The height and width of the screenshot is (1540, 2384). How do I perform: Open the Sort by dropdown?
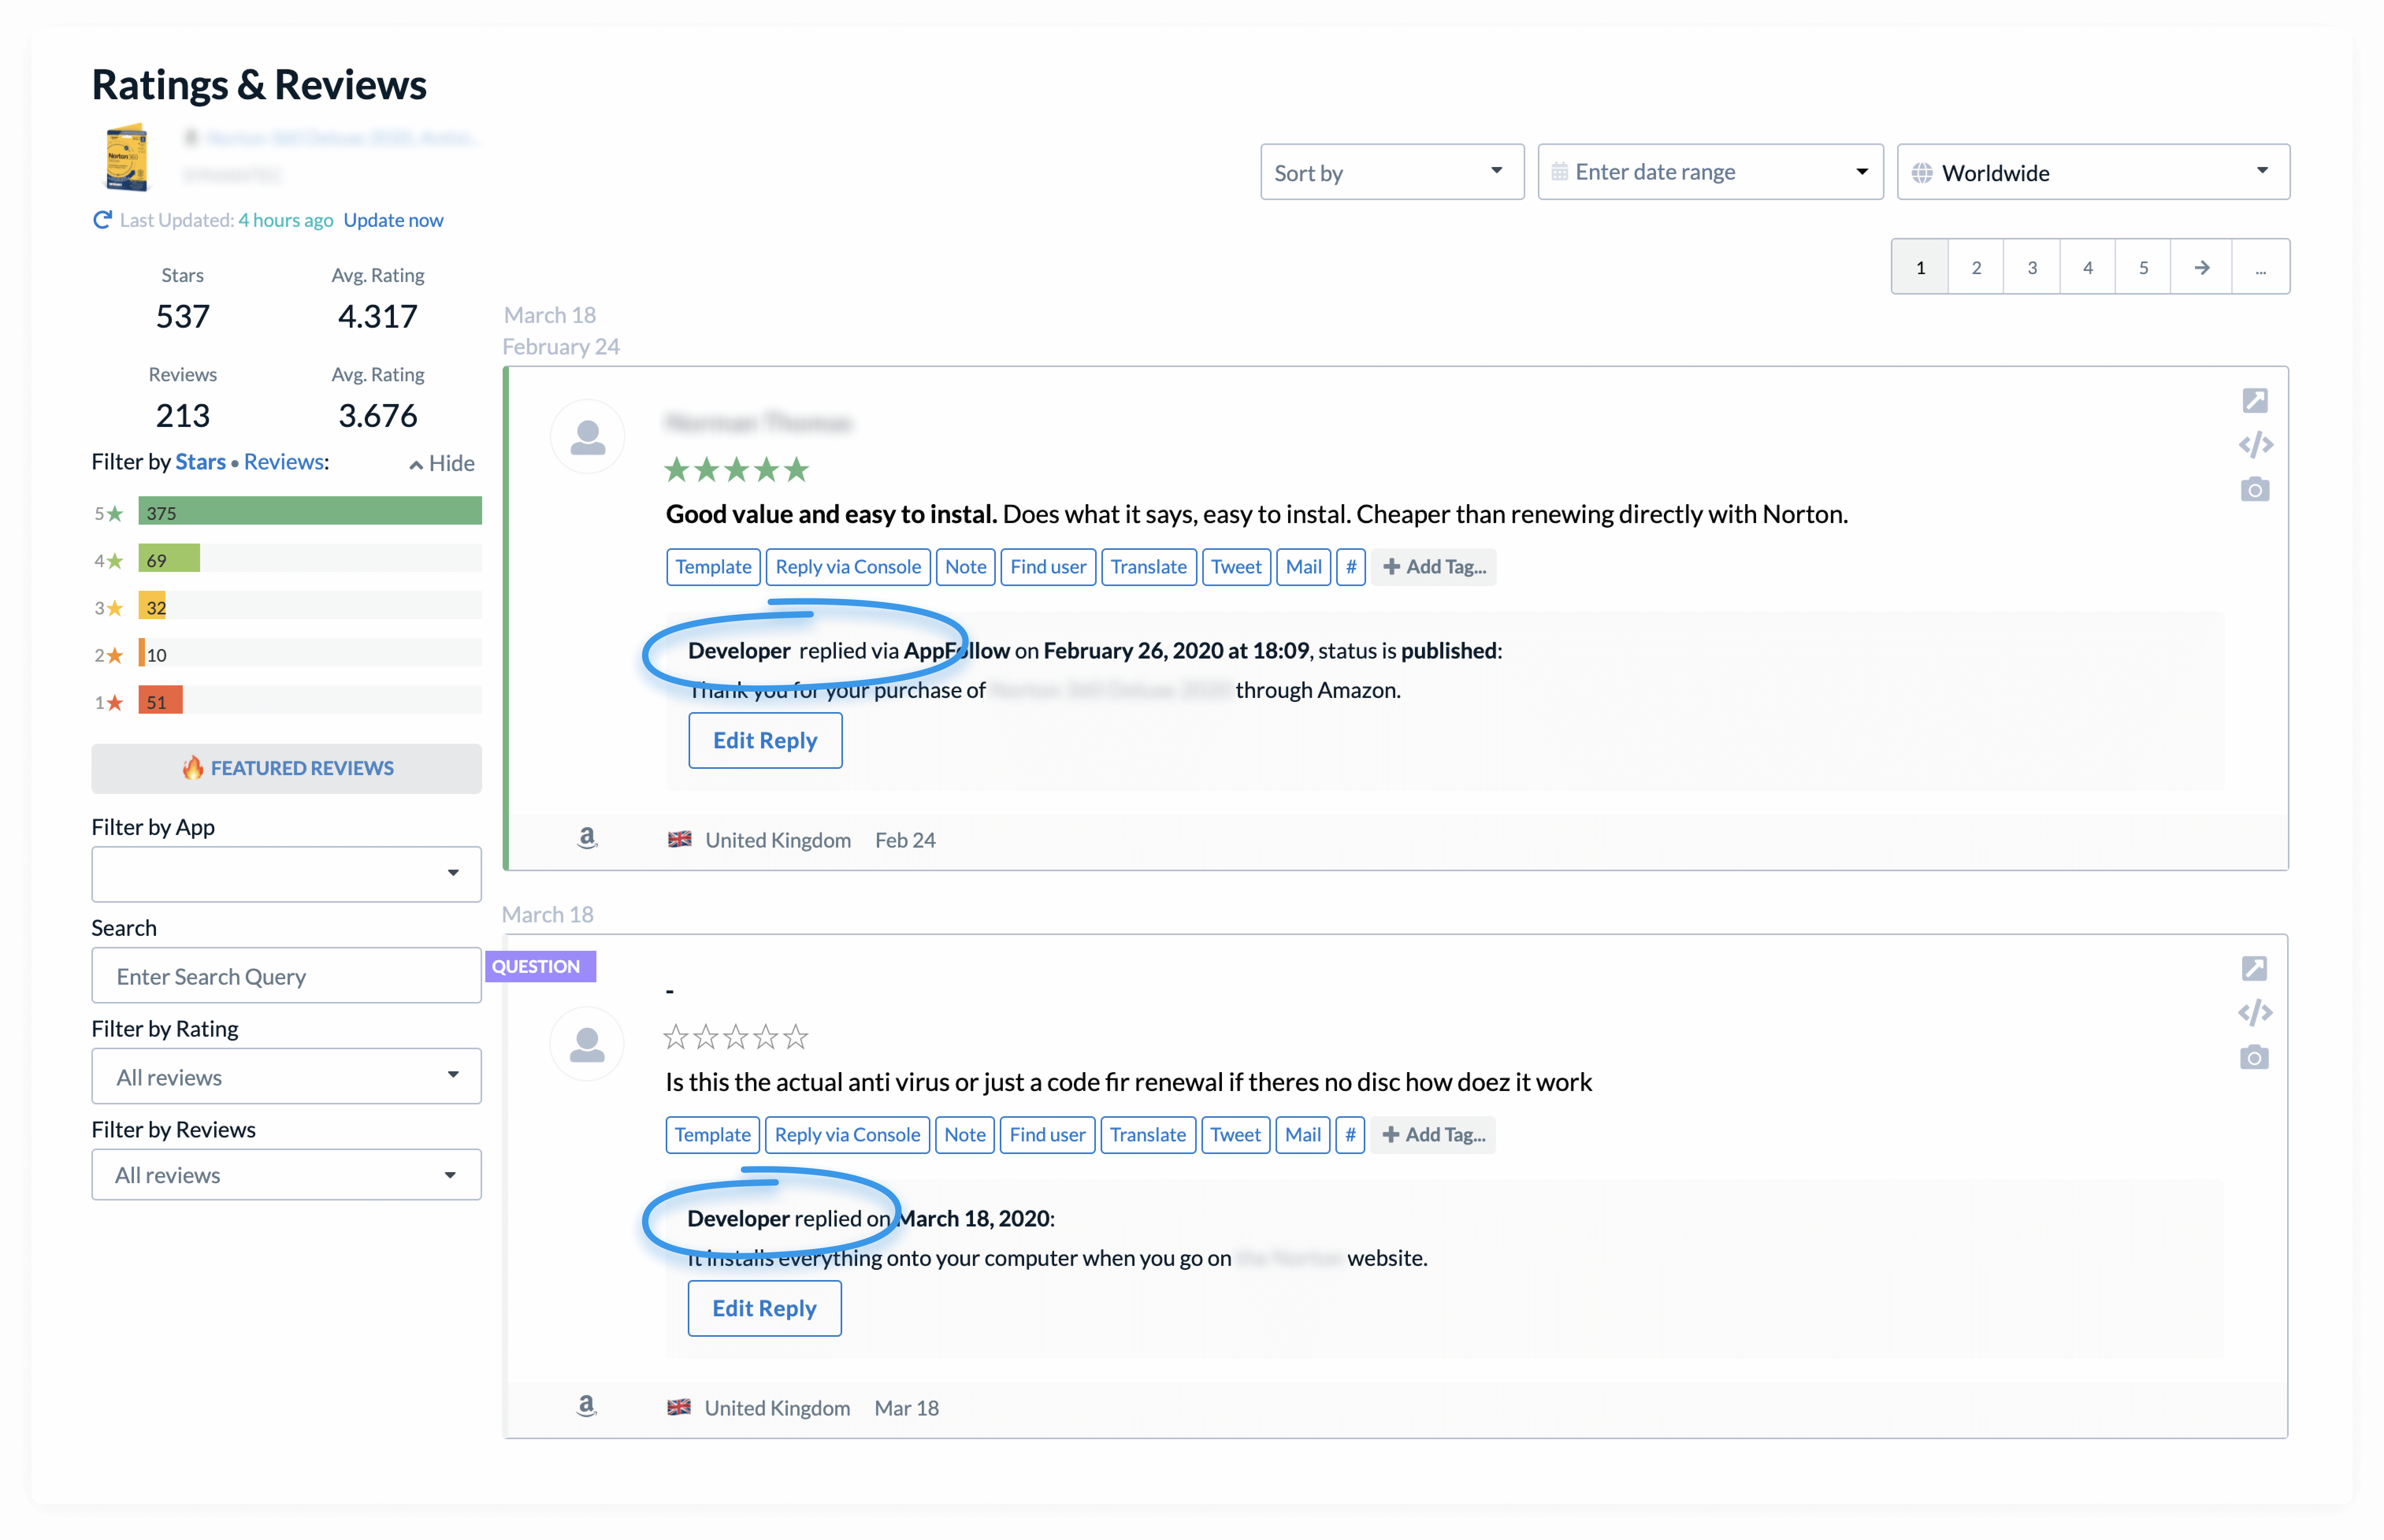[x=1391, y=173]
